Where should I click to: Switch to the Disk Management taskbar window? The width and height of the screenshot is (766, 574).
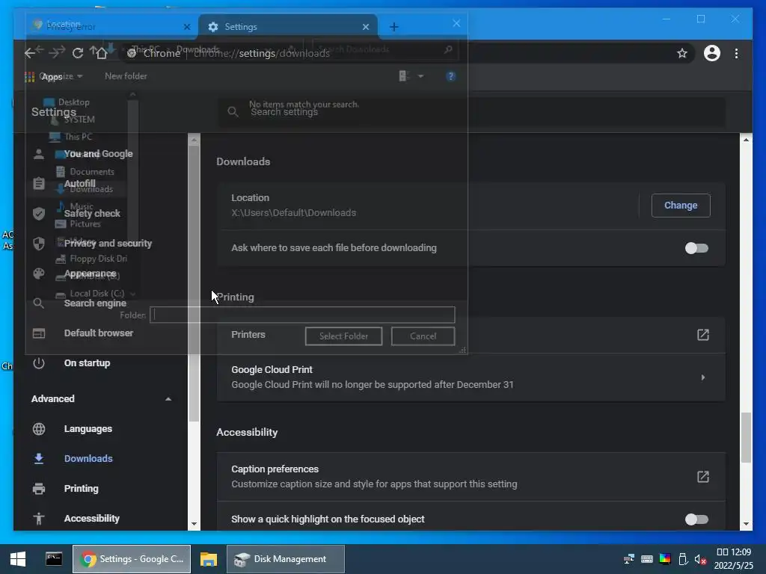pyautogui.click(x=285, y=559)
